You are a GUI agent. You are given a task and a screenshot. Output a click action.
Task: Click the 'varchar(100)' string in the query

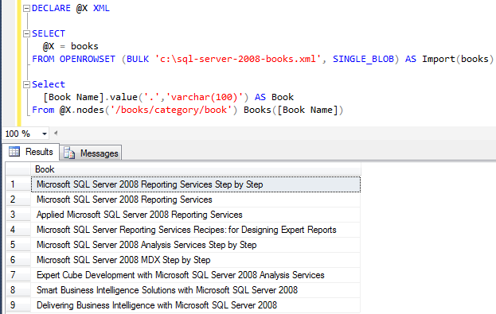click(205, 97)
